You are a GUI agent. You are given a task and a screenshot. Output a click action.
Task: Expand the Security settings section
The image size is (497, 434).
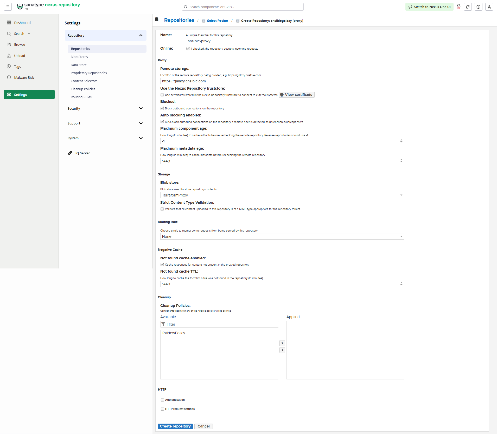105,108
